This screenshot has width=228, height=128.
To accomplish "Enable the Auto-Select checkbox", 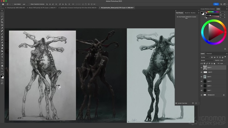I will click(x=13, y=4).
